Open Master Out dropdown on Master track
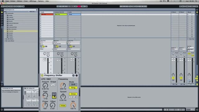This screenshot has height=112, width=199. coord(191,51)
